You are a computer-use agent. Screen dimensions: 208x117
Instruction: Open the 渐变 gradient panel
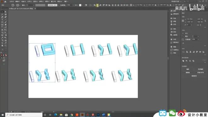coord(173,32)
